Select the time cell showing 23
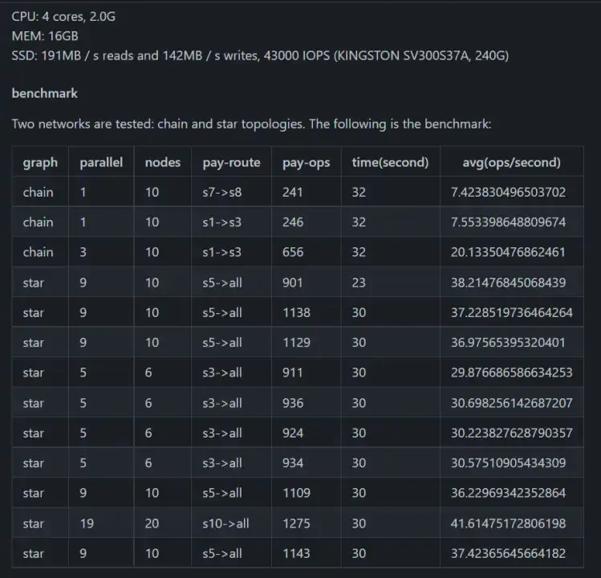 (x=359, y=283)
